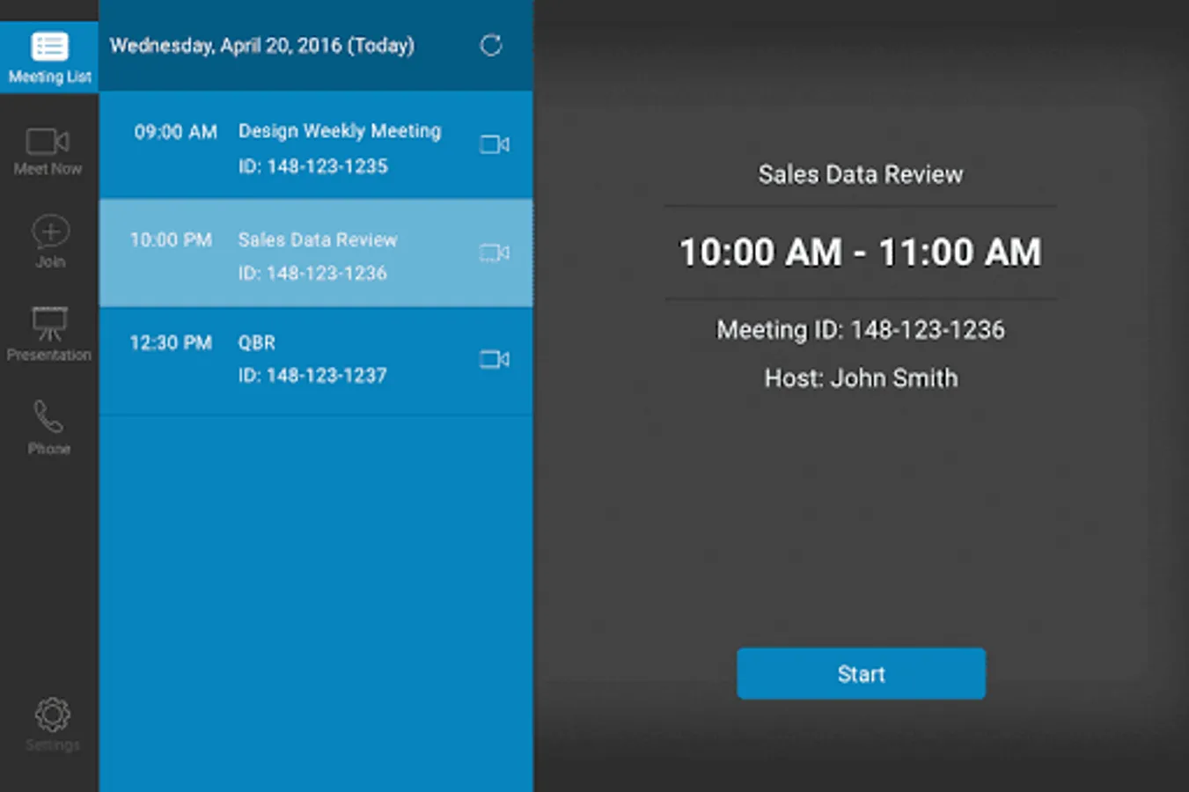Click the 09:00 AM time entry
This screenshot has height=792, width=1189.
point(175,132)
